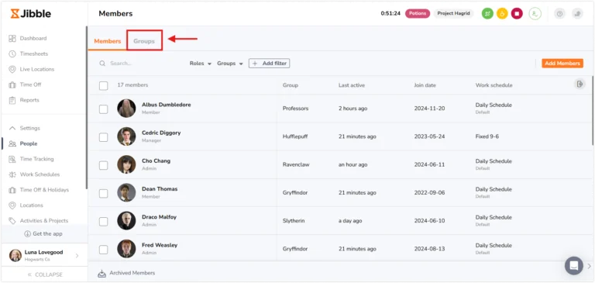Select Cho Chang's checkbox
This screenshot has width=595, height=283.
coord(104,166)
